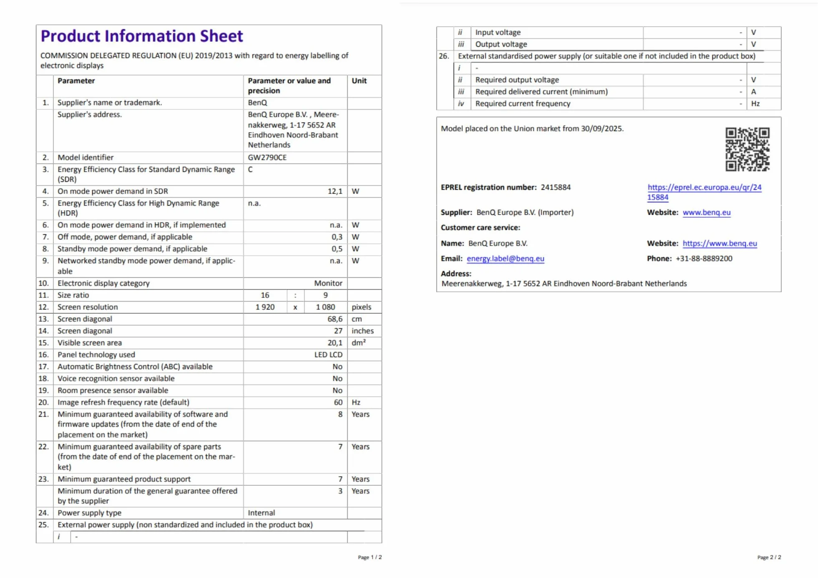Select the Meerenakkerweg address line on page 2
Screen dimensions: 818x578
point(564,284)
